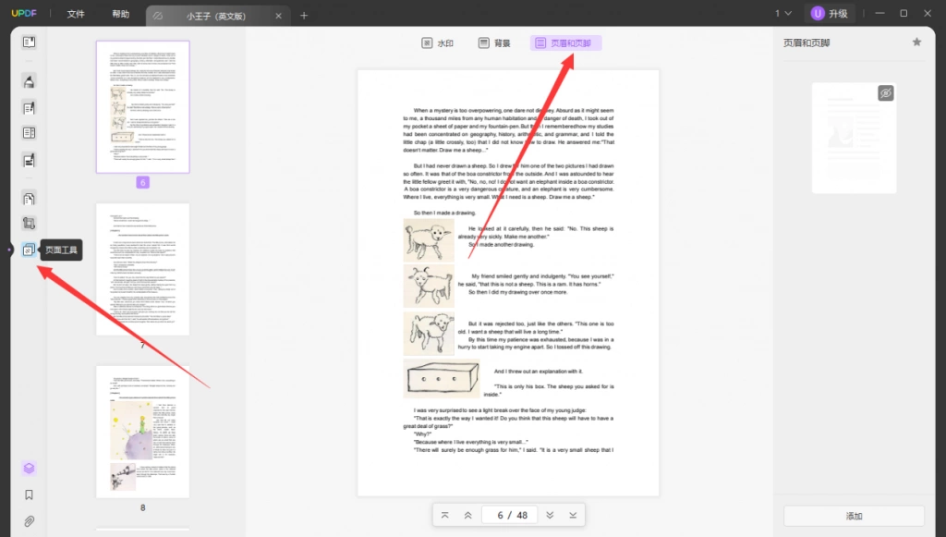Open the bookmark panel icon
The height and width of the screenshot is (537, 946).
coord(29,494)
